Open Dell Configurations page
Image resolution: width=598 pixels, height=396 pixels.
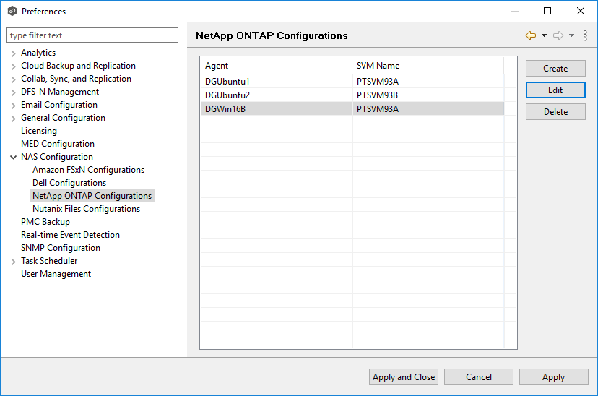point(69,183)
